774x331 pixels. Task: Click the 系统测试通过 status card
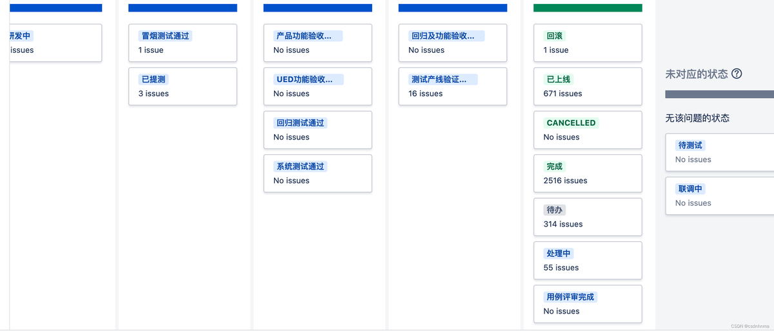coord(317,173)
